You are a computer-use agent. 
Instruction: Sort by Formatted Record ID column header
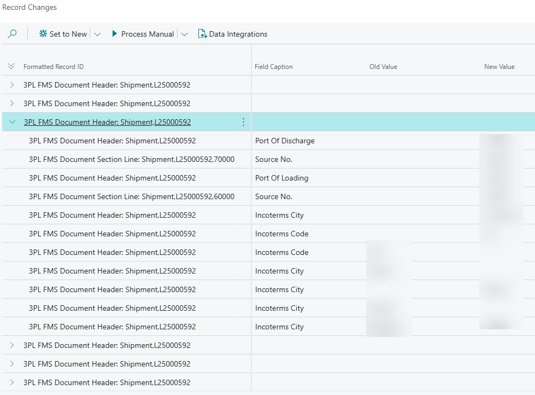(x=54, y=67)
